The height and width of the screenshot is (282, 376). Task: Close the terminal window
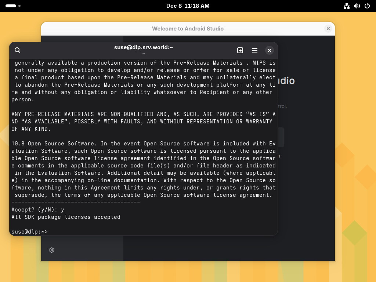(270, 50)
